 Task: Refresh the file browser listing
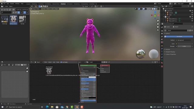[x=10, y=10]
